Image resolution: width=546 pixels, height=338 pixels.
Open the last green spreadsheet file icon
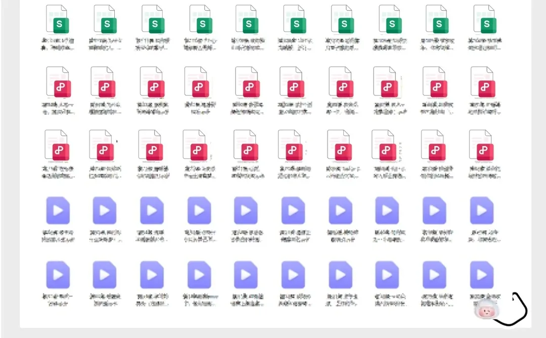pyautogui.click(x=485, y=19)
